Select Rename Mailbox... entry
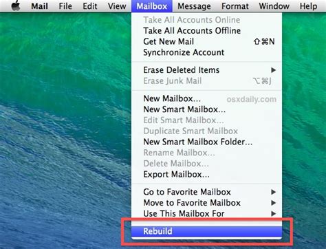Screen dimensions: 326x249 click(x=206, y=153)
